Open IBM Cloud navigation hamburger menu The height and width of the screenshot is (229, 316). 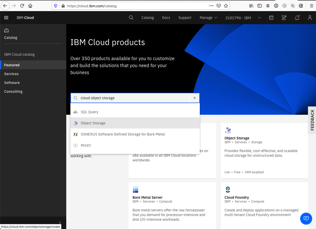(6, 18)
